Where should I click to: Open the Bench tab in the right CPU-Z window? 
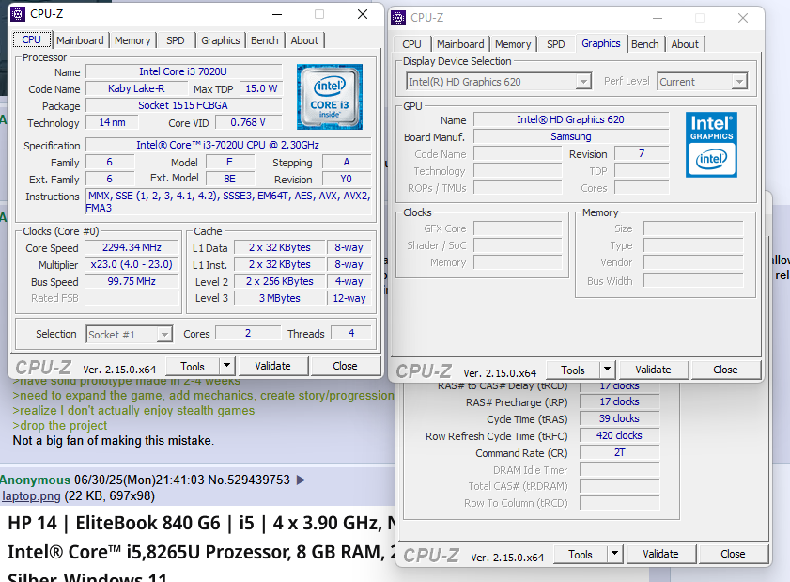[x=645, y=44]
